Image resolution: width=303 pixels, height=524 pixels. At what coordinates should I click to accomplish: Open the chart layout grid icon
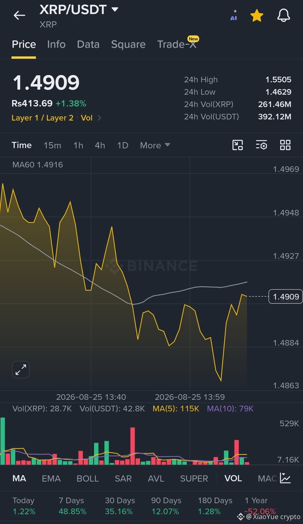click(x=285, y=145)
